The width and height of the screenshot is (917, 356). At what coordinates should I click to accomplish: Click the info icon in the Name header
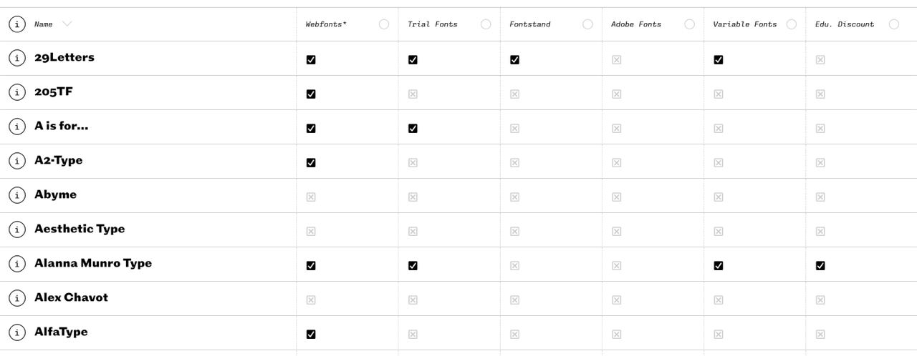click(17, 24)
